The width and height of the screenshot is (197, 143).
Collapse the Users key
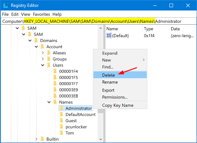click(43, 65)
